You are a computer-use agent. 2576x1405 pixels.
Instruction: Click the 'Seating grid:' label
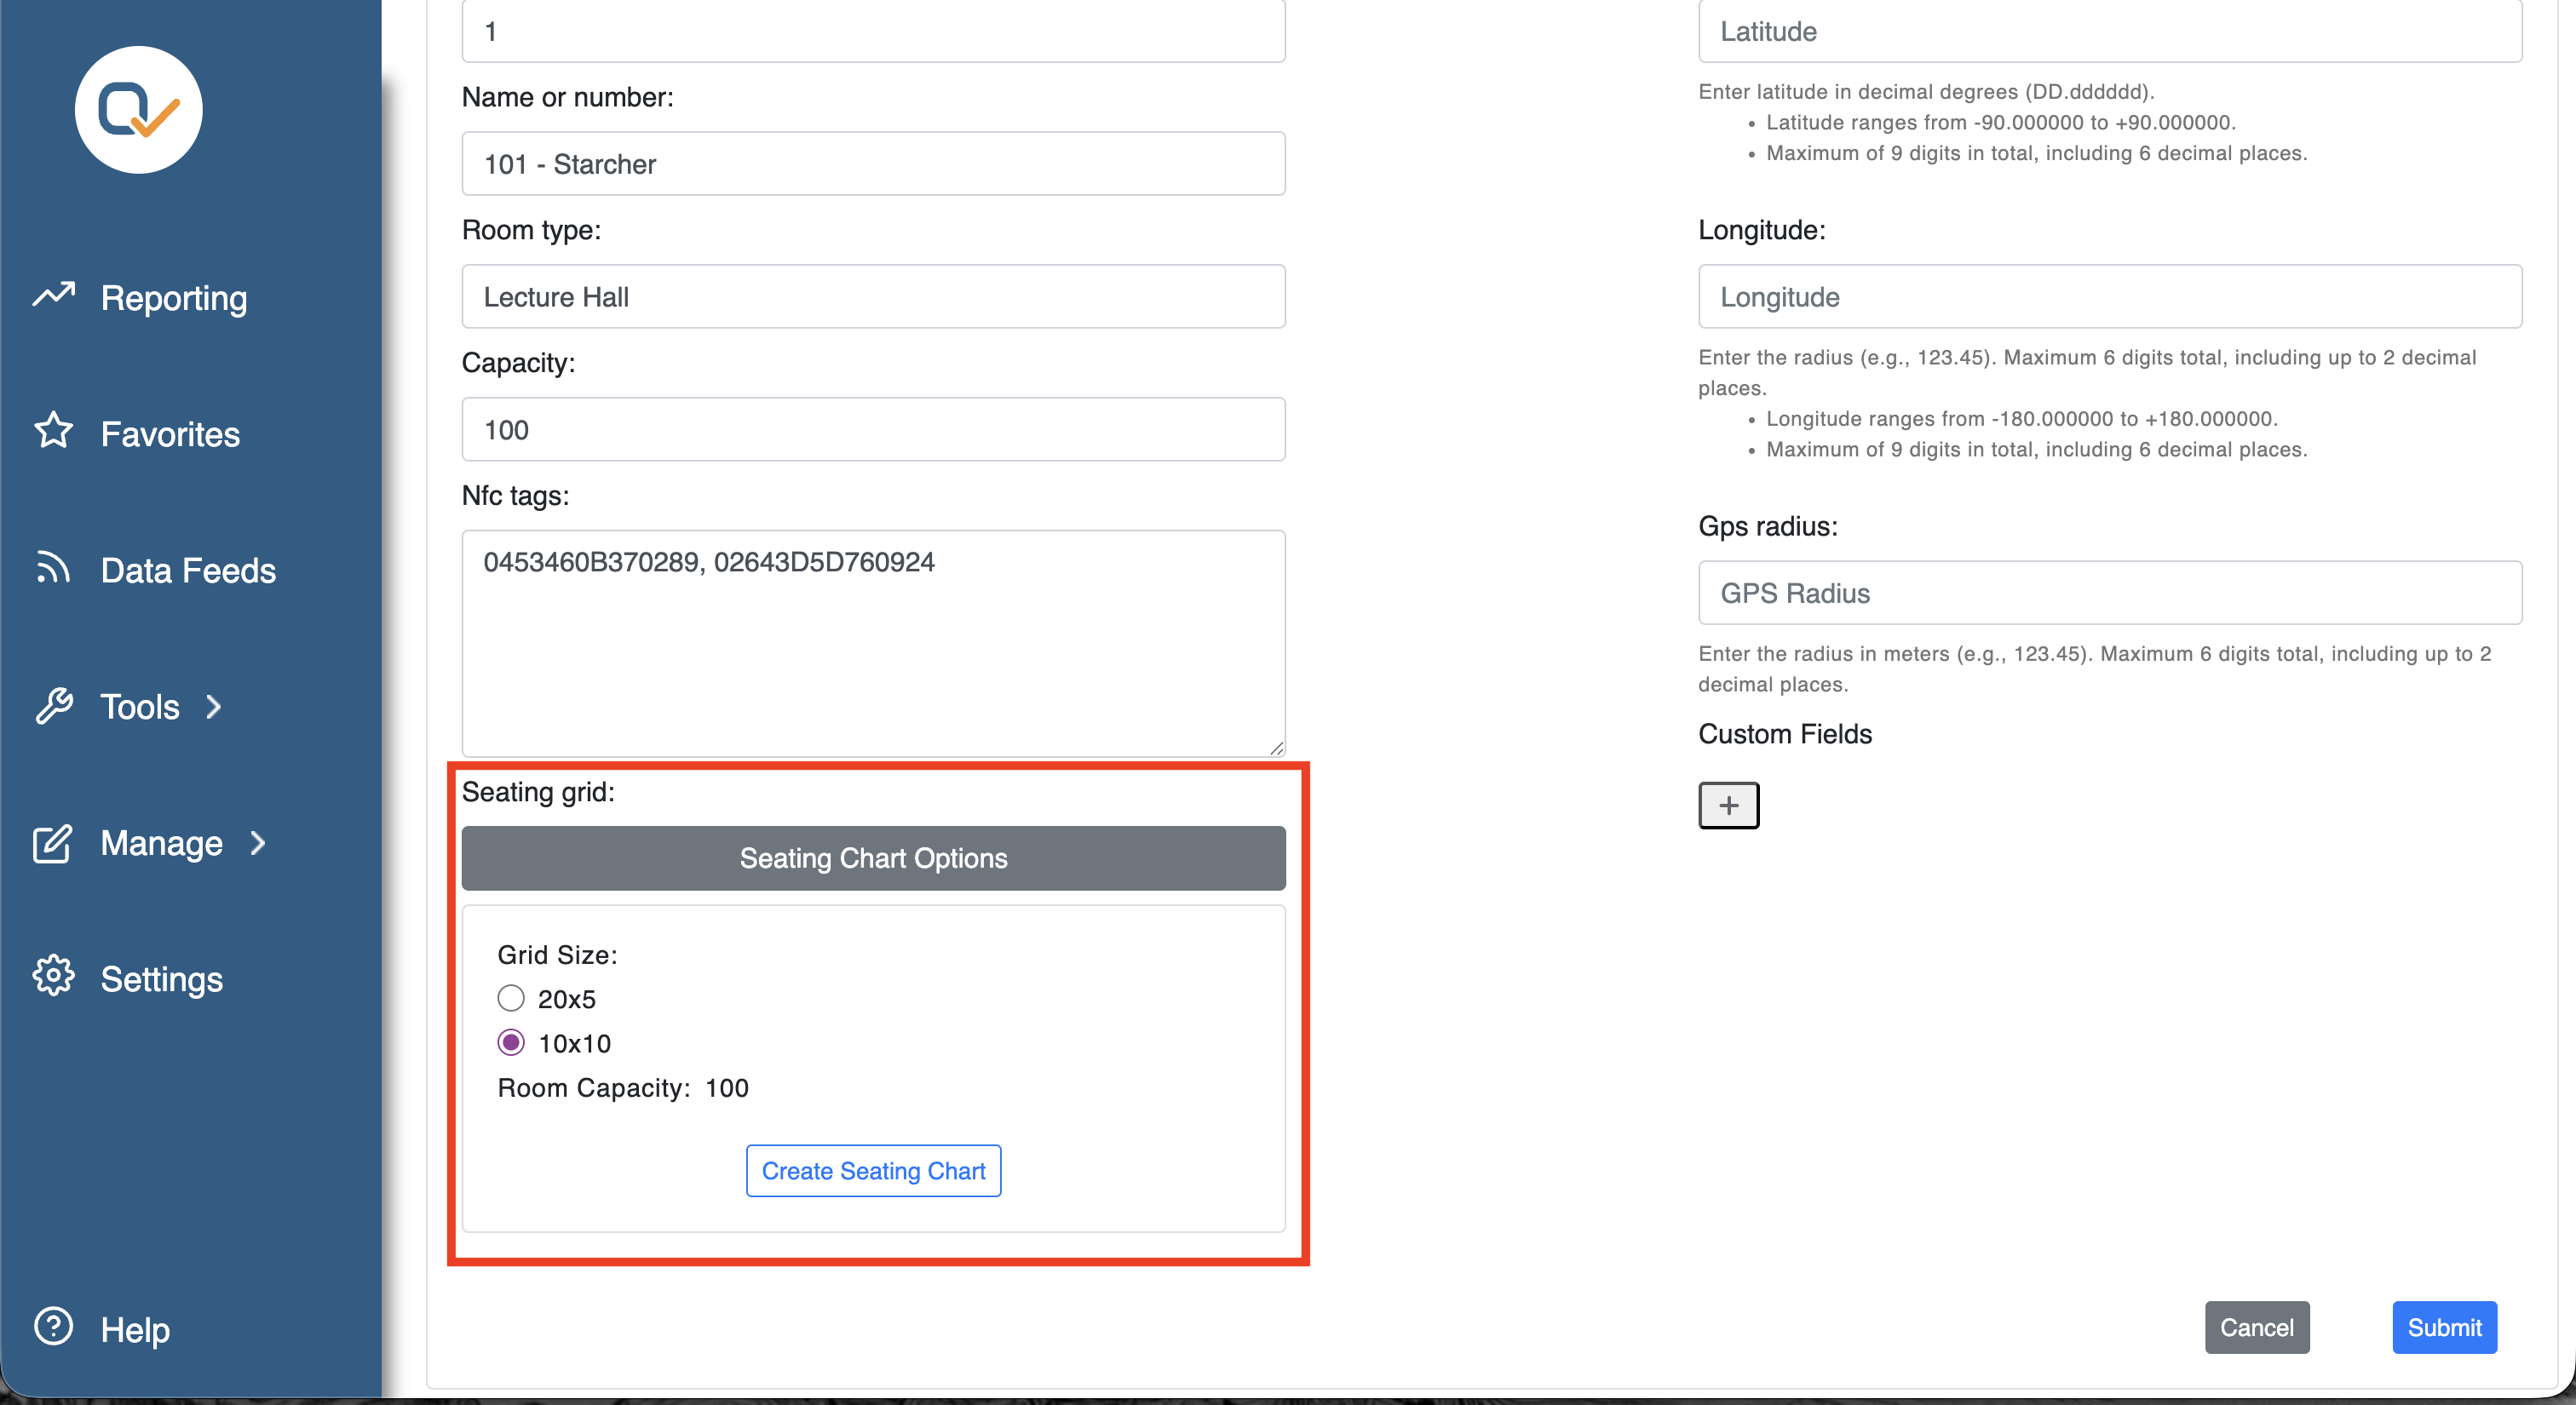point(538,793)
